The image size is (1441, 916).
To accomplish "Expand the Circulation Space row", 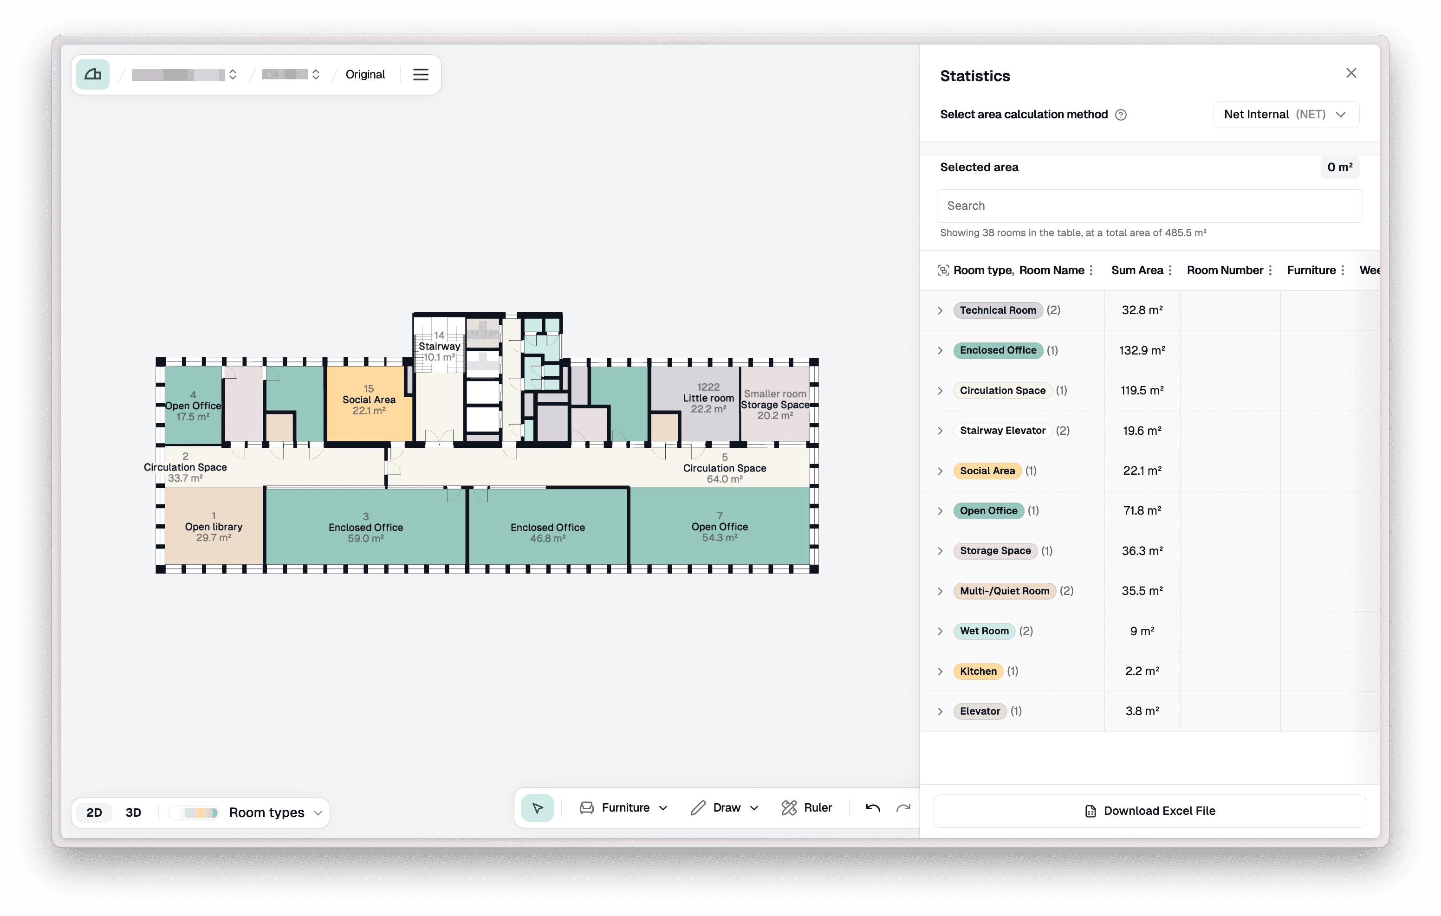I will tap(940, 391).
